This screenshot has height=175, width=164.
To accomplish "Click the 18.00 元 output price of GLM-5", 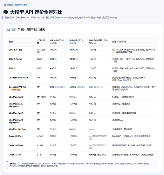I will [x=74, y=68].
